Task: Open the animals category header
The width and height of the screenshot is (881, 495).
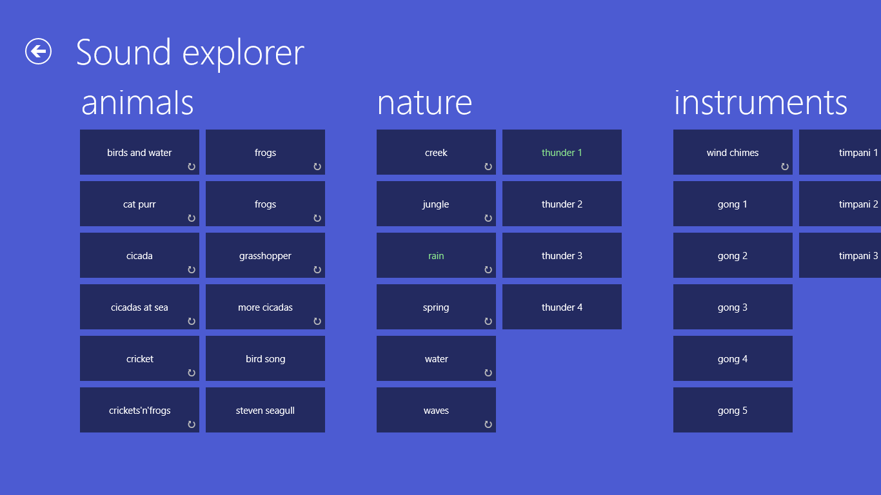Action: coord(137,103)
